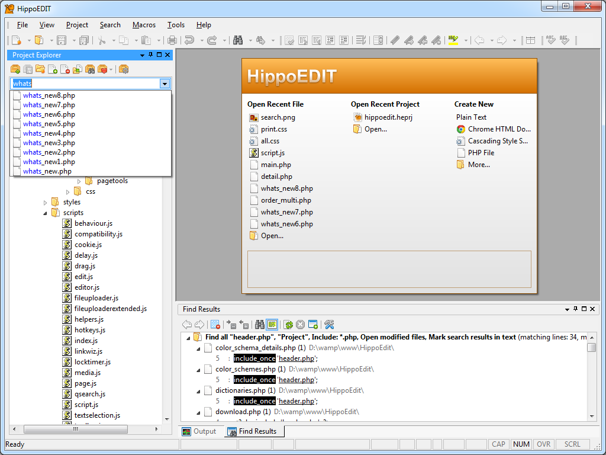Click the new results window icon in Find Results
606x455 pixels.
313,324
